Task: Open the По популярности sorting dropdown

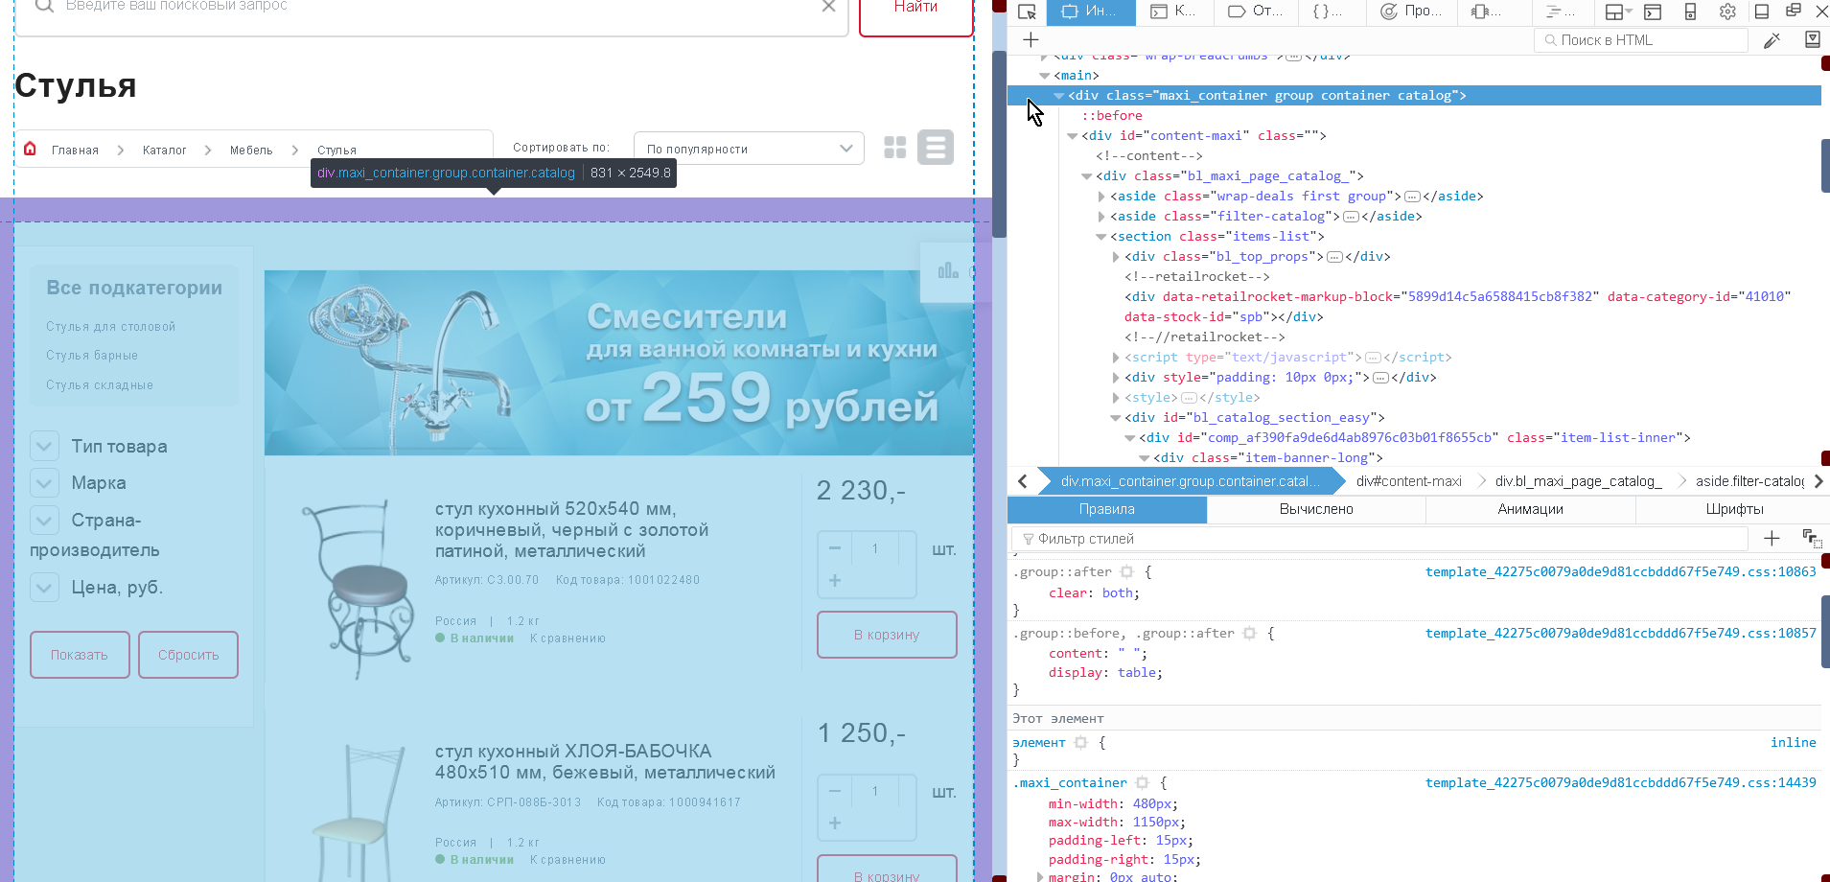Action: (x=749, y=148)
